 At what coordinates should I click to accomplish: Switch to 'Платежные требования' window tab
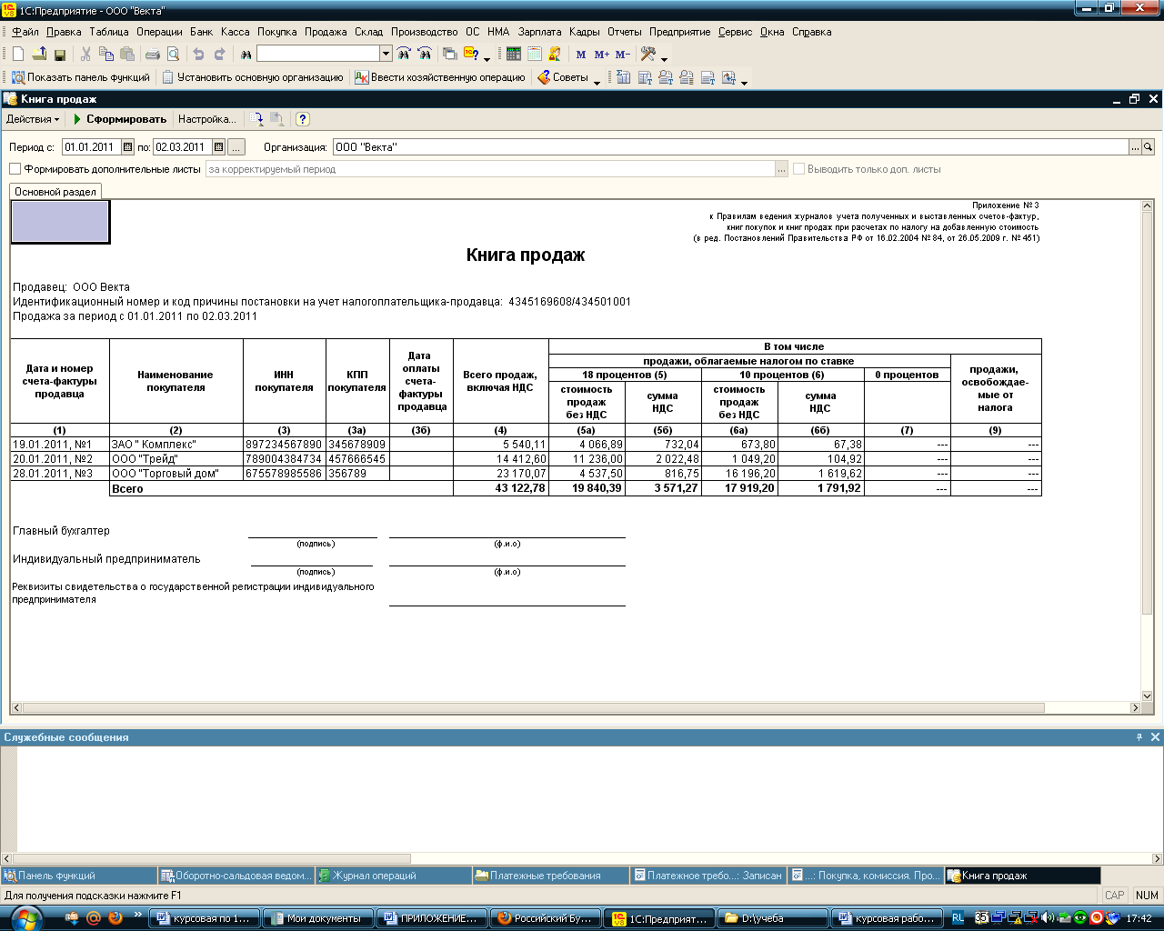pyautogui.click(x=550, y=876)
